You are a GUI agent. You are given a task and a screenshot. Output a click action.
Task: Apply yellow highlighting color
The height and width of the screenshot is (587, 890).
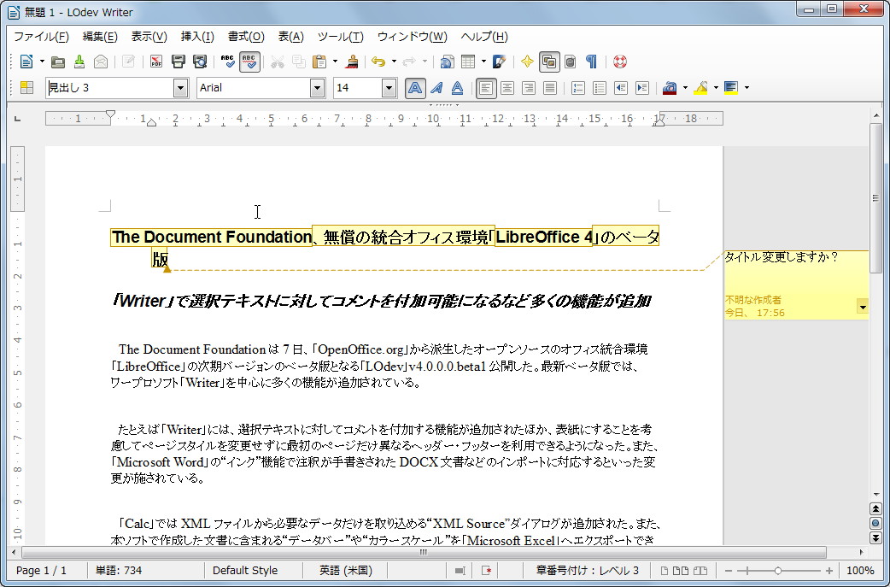(700, 88)
